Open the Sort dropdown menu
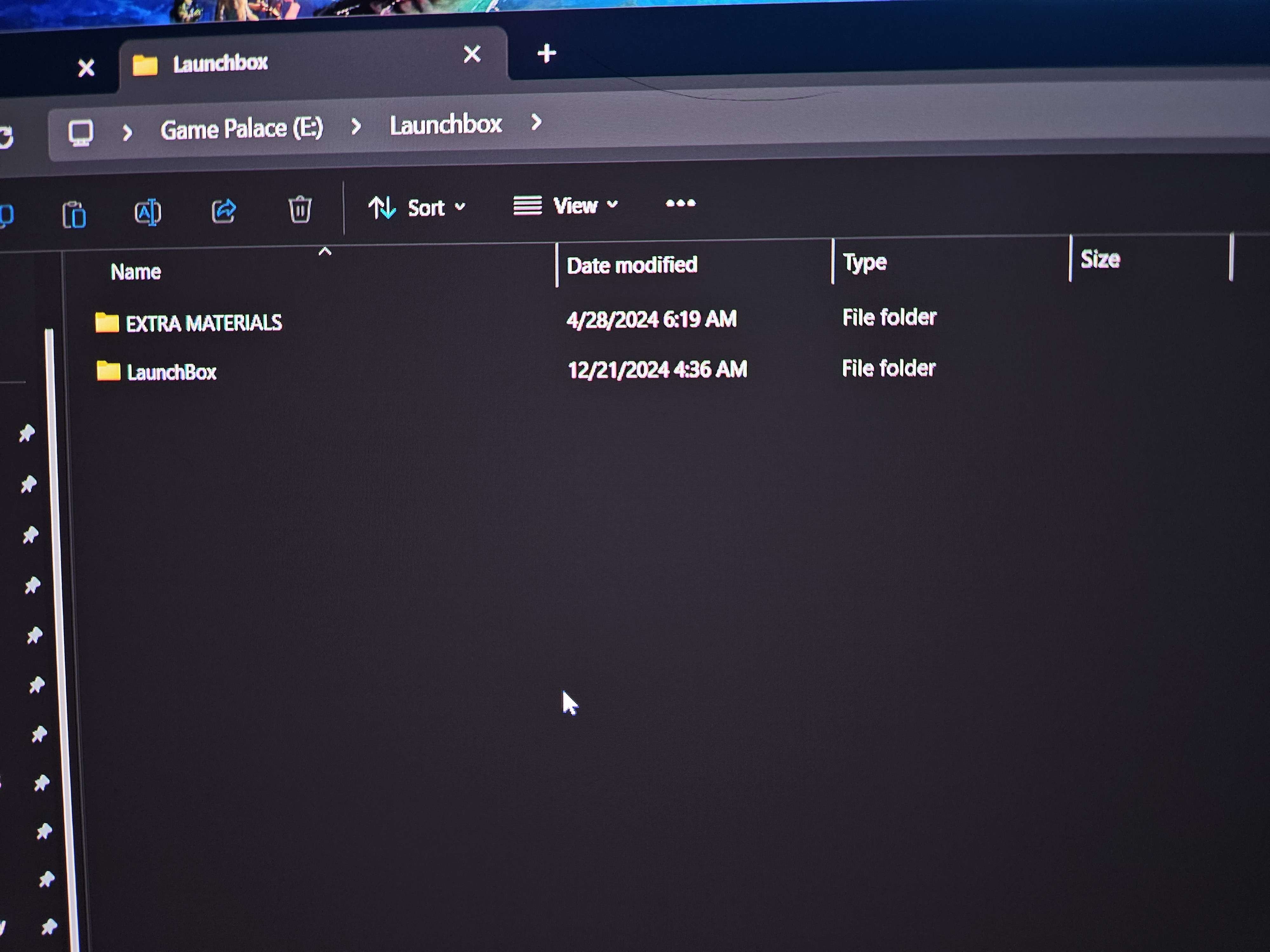Image resolution: width=1270 pixels, height=952 pixels. pos(417,207)
